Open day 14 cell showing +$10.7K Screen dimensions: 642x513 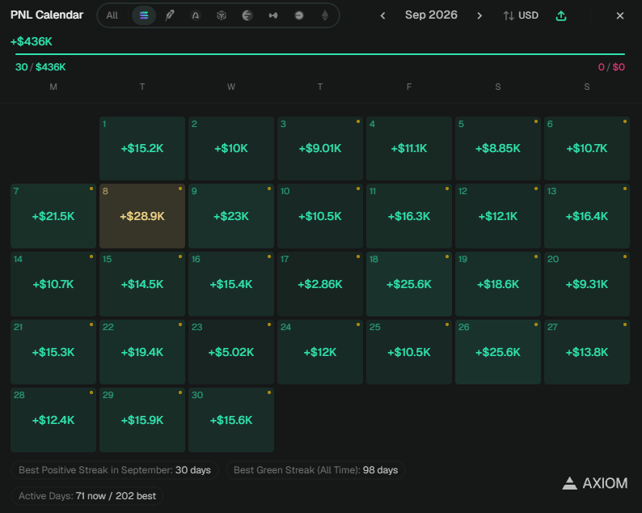[x=53, y=284]
